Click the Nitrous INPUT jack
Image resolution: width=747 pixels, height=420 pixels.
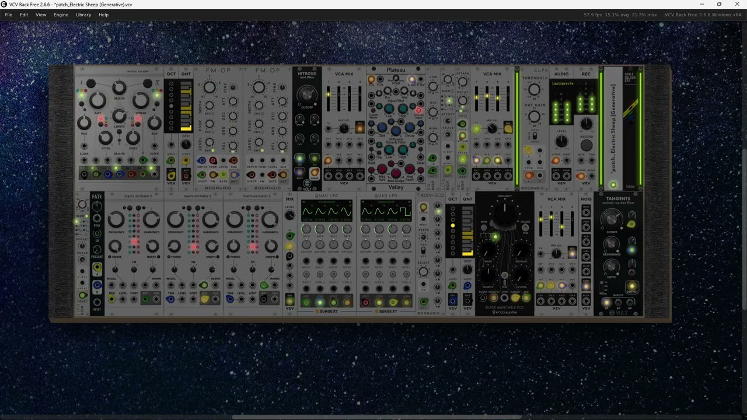[x=299, y=172]
